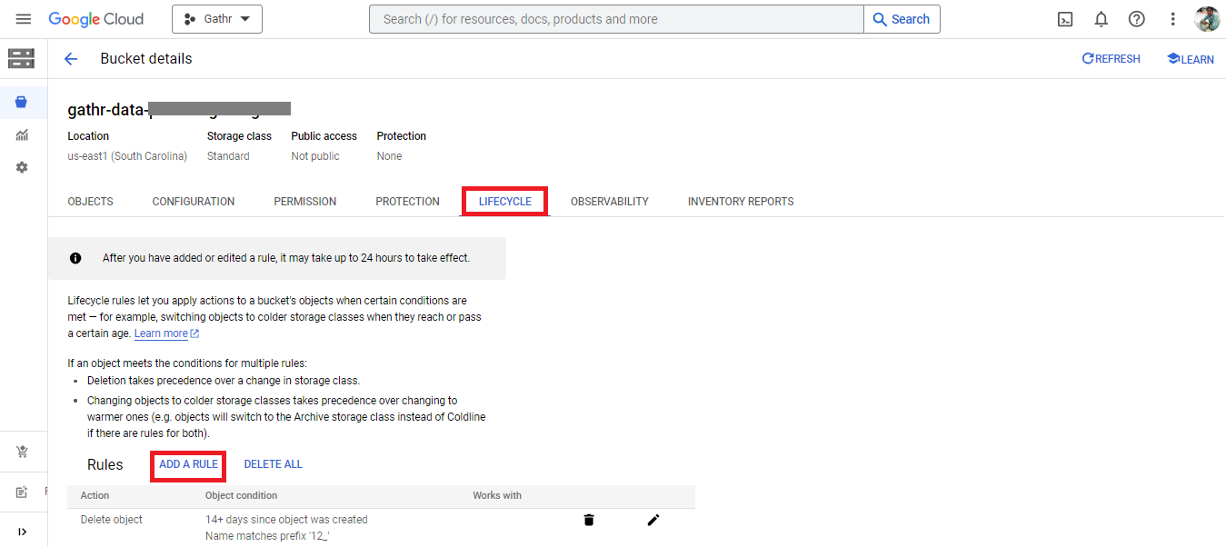The width and height of the screenshot is (1226, 547).
Task: Open the sidebar settings gear icon
Action: tap(22, 168)
